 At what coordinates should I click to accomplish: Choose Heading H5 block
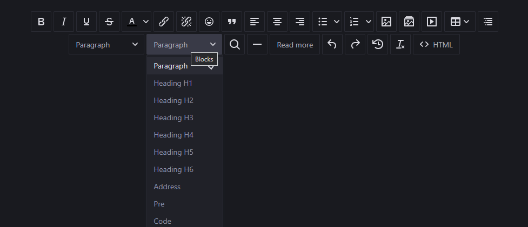(185, 152)
